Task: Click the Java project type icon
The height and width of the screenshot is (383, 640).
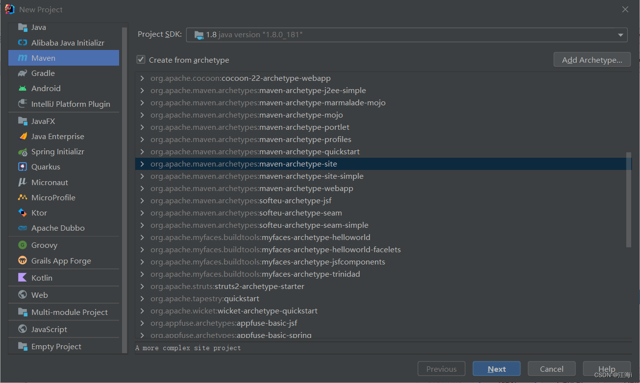Action: point(23,27)
